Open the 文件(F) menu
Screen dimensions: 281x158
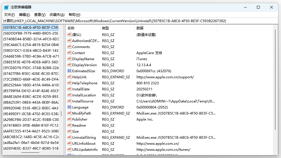click(x=9, y=15)
